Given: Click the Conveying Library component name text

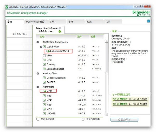Looking at the screenshot, I should click(120, 38).
